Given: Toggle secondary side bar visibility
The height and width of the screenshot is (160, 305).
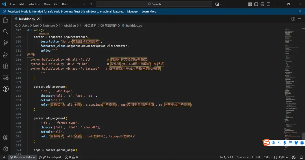Looking at the screenshot, I should coord(269,4).
